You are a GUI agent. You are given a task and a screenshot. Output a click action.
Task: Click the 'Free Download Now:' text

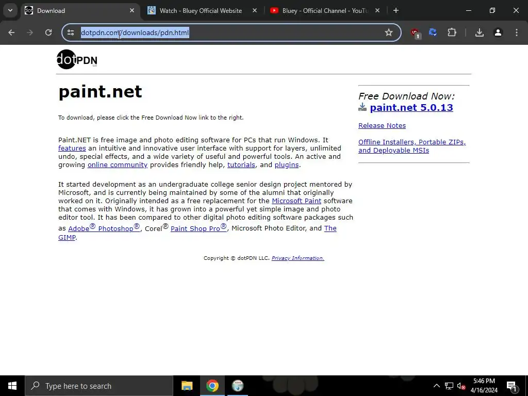pos(406,96)
